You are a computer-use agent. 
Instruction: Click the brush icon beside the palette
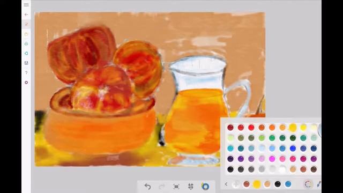point(319,184)
